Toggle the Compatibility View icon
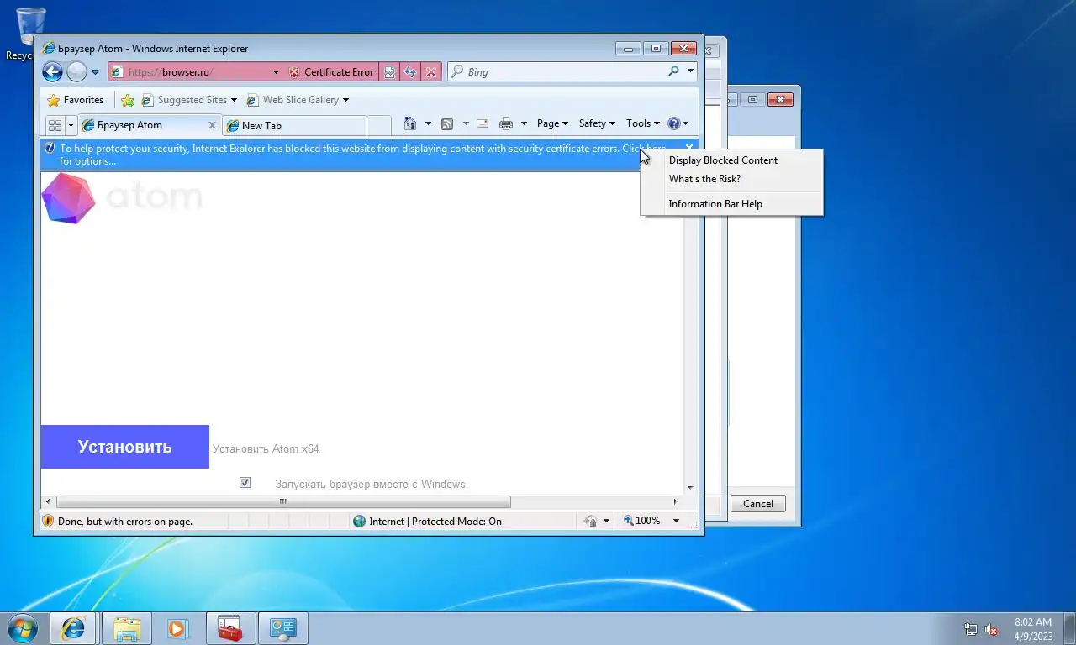 390,72
